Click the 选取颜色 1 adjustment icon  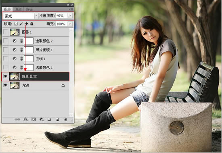coord(15,67)
